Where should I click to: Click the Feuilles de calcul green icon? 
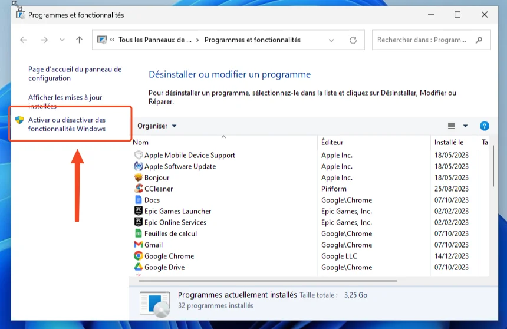coord(139,233)
